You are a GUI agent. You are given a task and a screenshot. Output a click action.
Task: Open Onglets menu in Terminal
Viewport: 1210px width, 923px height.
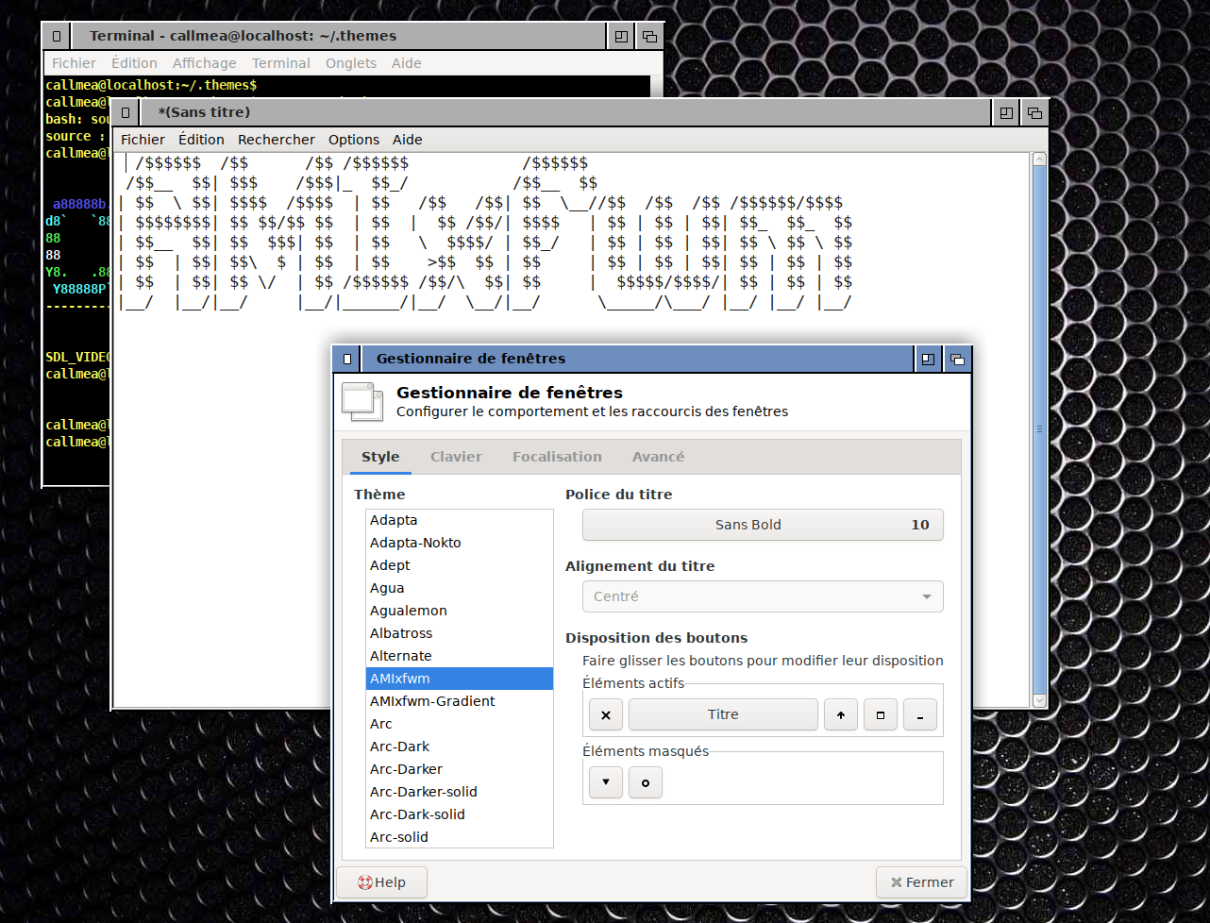click(351, 63)
